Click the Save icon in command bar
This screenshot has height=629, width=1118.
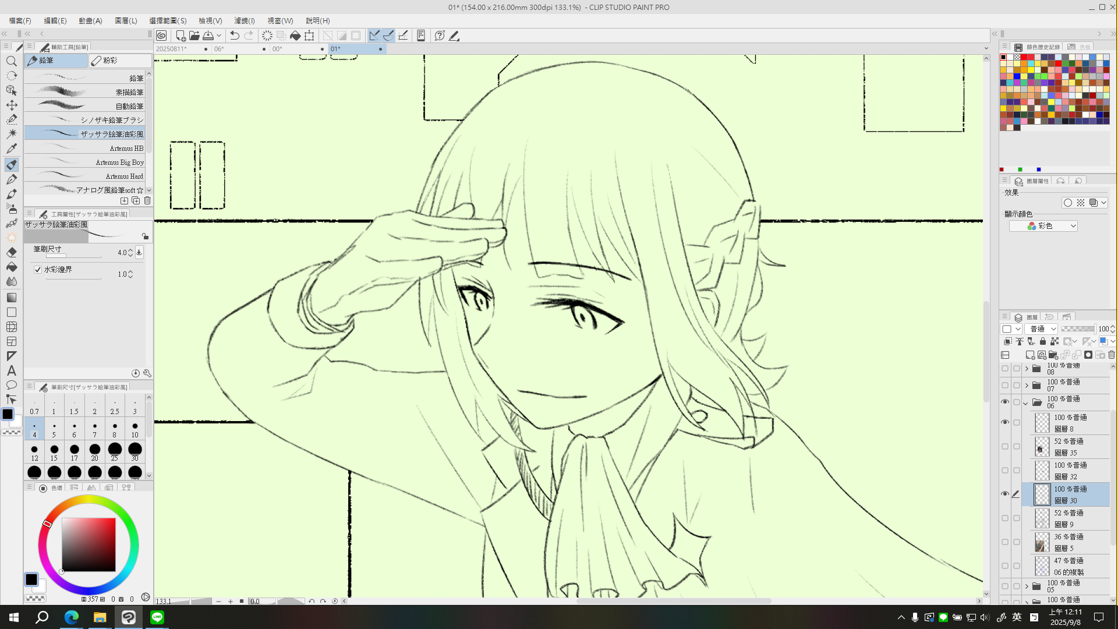(208, 36)
